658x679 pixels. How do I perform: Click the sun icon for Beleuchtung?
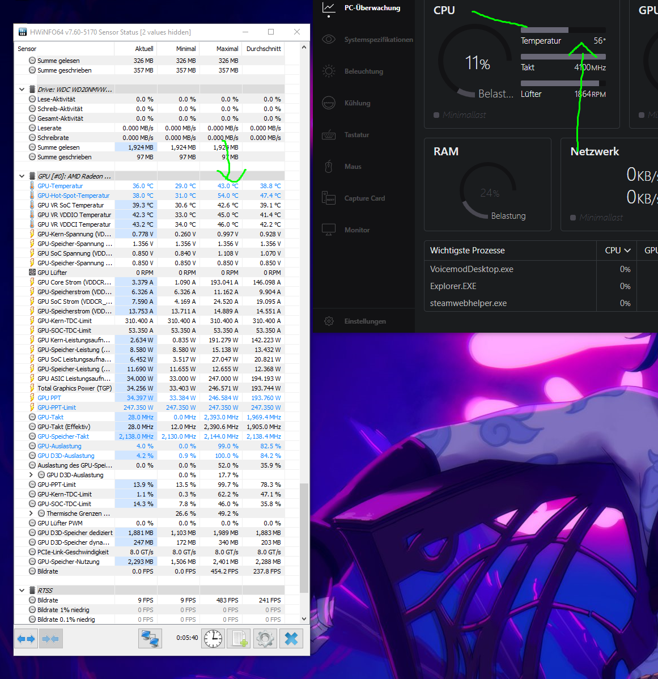[x=329, y=71]
